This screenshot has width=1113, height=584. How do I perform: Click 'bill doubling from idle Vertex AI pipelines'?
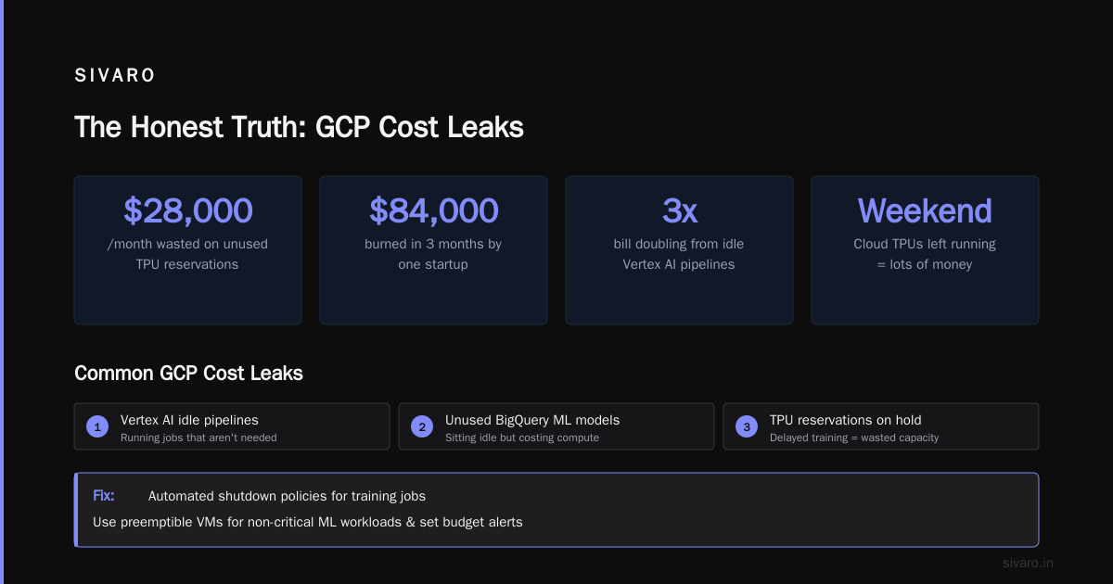(679, 254)
